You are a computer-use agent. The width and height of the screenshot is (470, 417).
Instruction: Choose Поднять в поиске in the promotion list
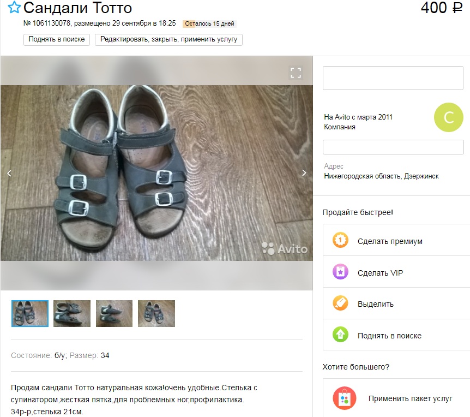pos(396,335)
